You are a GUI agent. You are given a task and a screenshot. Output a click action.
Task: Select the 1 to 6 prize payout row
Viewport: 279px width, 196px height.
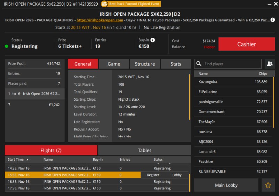click(x=35, y=94)
